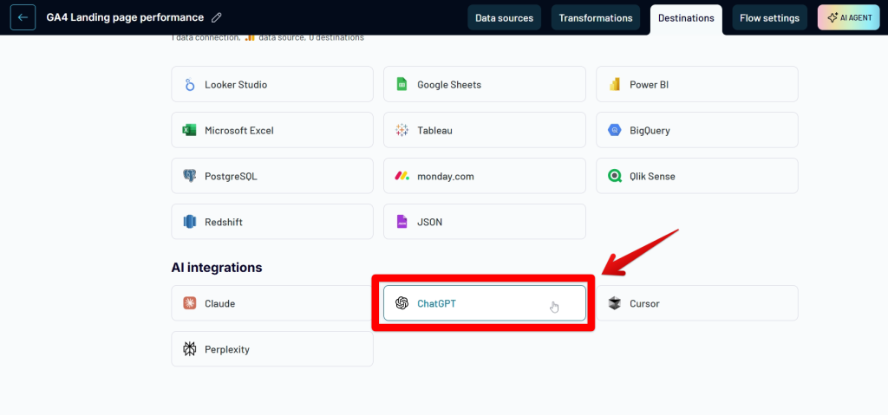Image resolution: width=888 pixels, height=415 pixels.
Task: Switch to the Transformations tab
Action: (596, 17)
